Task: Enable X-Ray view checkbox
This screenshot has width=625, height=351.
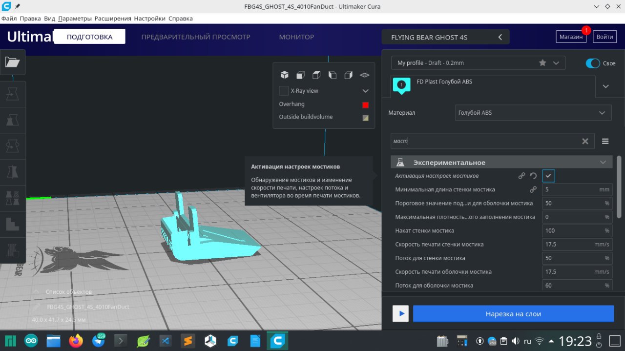Action: [x=284, y=91]
